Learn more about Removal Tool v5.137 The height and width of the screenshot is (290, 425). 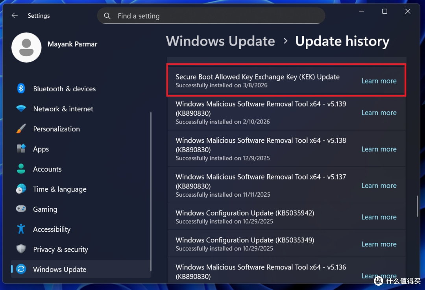point(379,185)
